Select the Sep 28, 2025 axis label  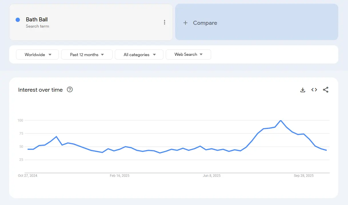click(303, 176)
